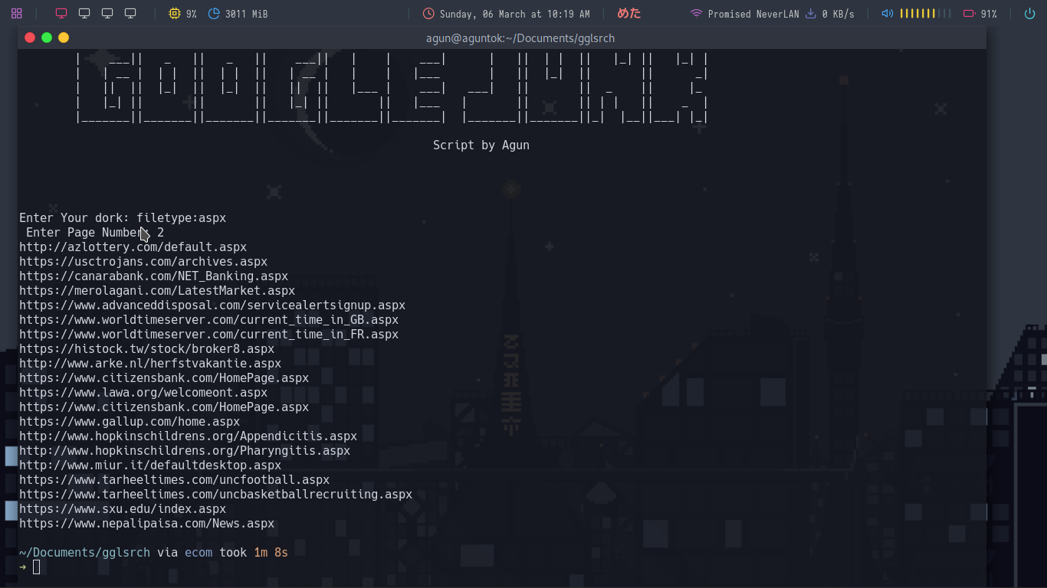Open the app launcher grid icon

click(x=17, y=14)
